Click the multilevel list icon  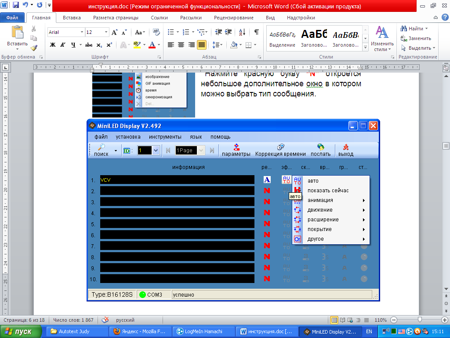(201, 32)
